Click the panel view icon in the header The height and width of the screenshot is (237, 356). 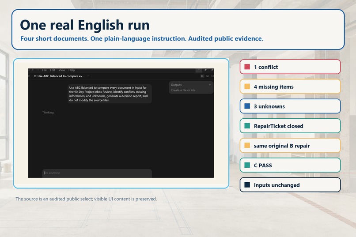click(x=207, y=76)
